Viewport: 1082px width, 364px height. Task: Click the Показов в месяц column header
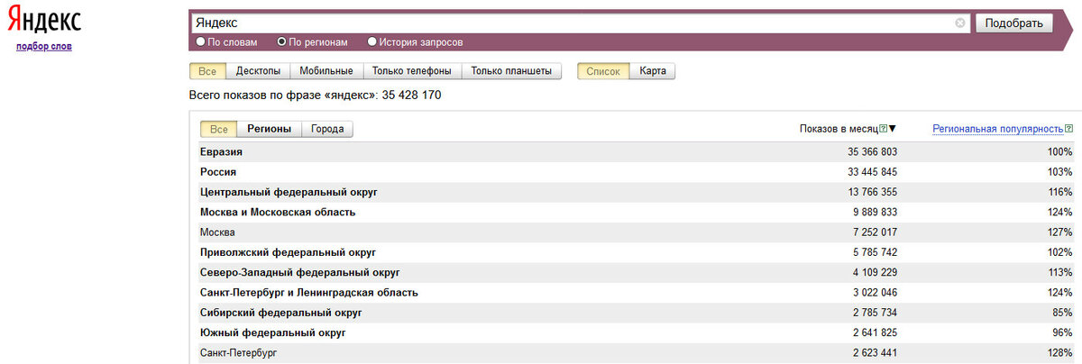839,129
